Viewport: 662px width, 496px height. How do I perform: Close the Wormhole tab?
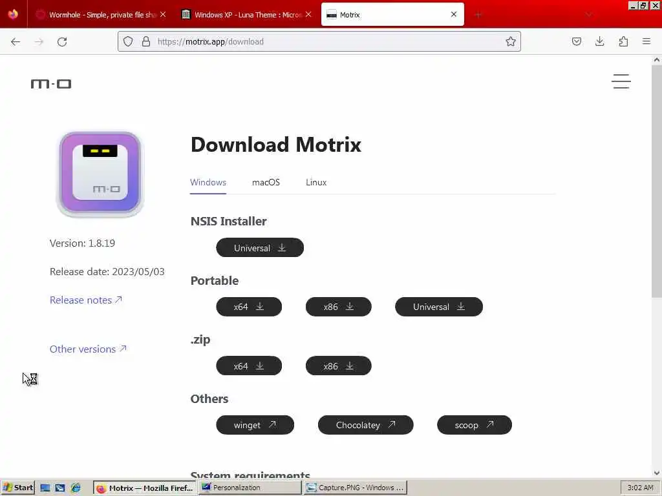[x=163, y=14]
